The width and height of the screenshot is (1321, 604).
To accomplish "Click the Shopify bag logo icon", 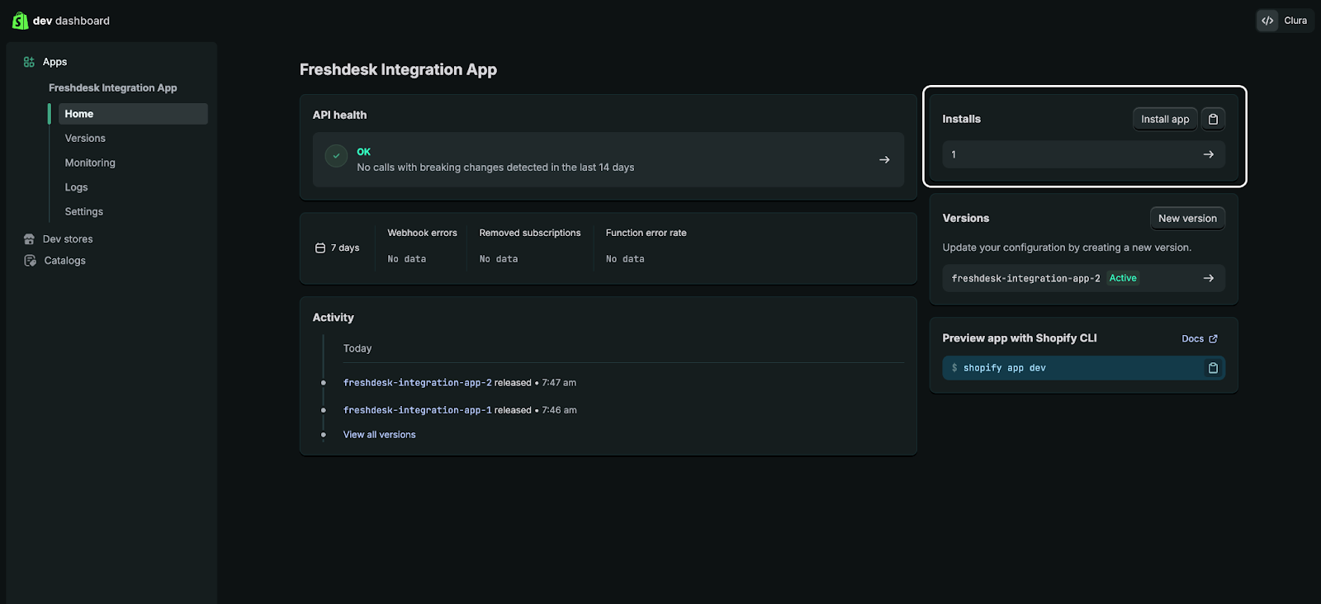I will pyautogui.click(x=20, y=21).
